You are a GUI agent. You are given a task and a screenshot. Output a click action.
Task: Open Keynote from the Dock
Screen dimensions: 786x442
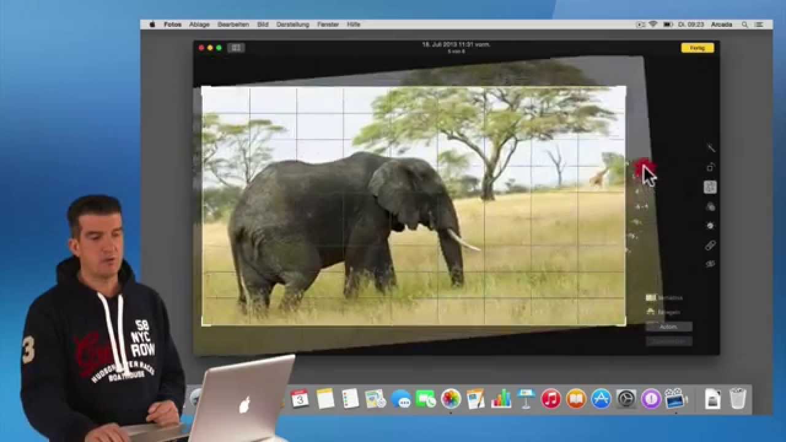coord(526,399)
